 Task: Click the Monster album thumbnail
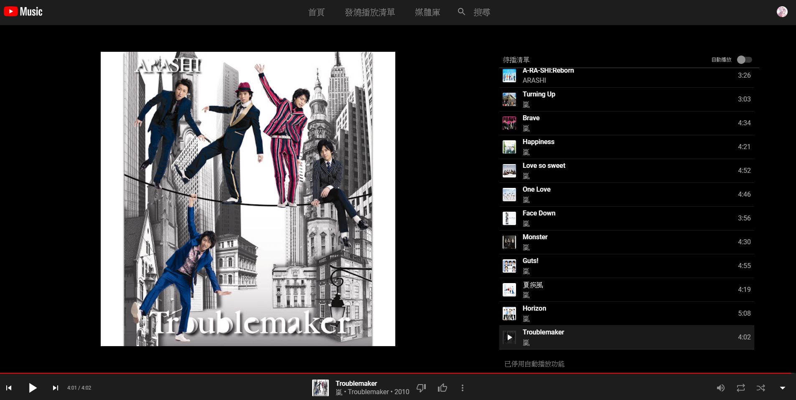point(509,242)
